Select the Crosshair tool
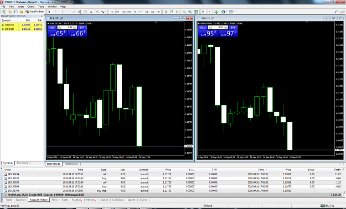The image size is (346, 209). [x=55, y=12]
